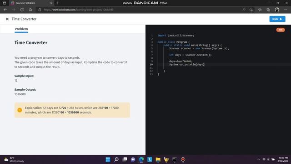The width and height of the screenshot is (291, 164).
Task: Click the orange java language badge
Action: click(281, 30)
